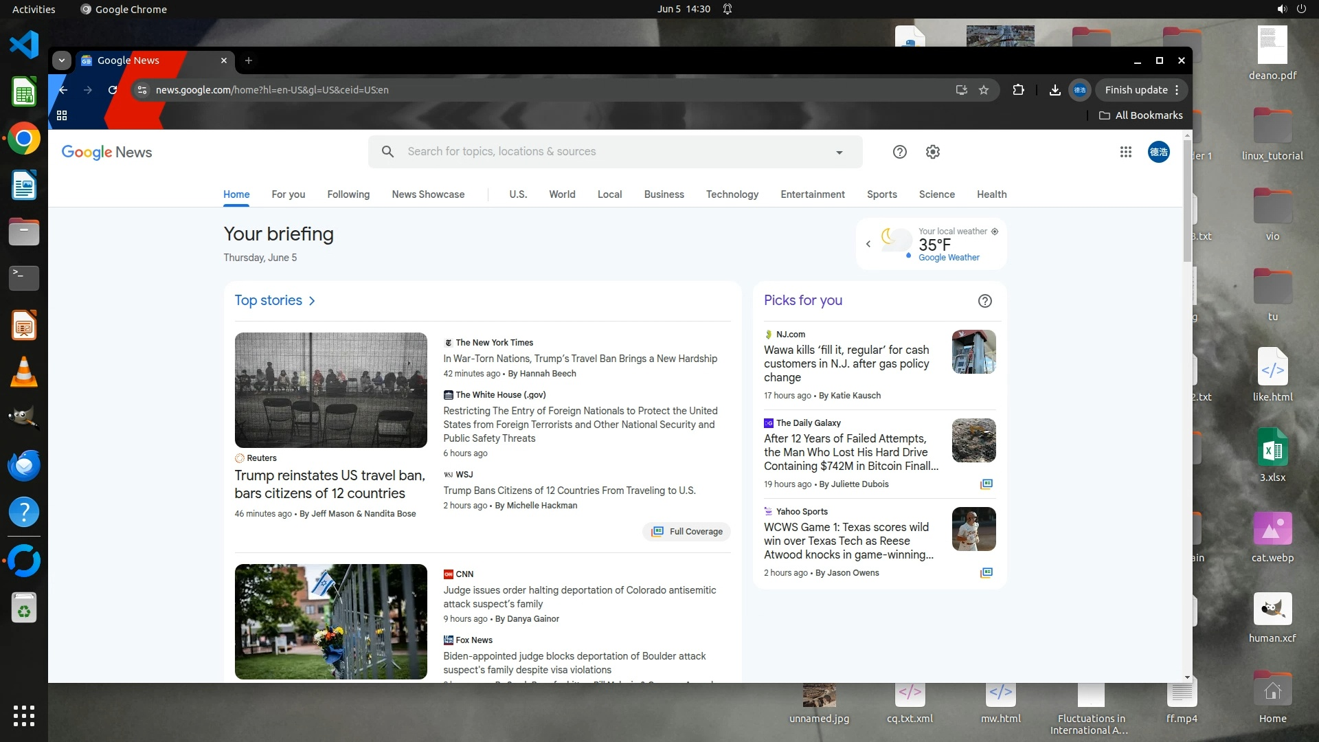Open the tab search dropdown button
The width and height of the screenshot is (1319, 742).
tap(62, 60)
